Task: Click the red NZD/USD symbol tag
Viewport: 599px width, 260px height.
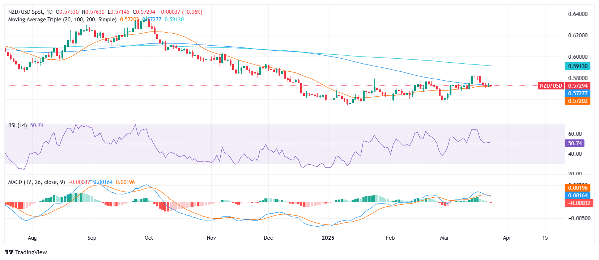Action: pos(551,86)
